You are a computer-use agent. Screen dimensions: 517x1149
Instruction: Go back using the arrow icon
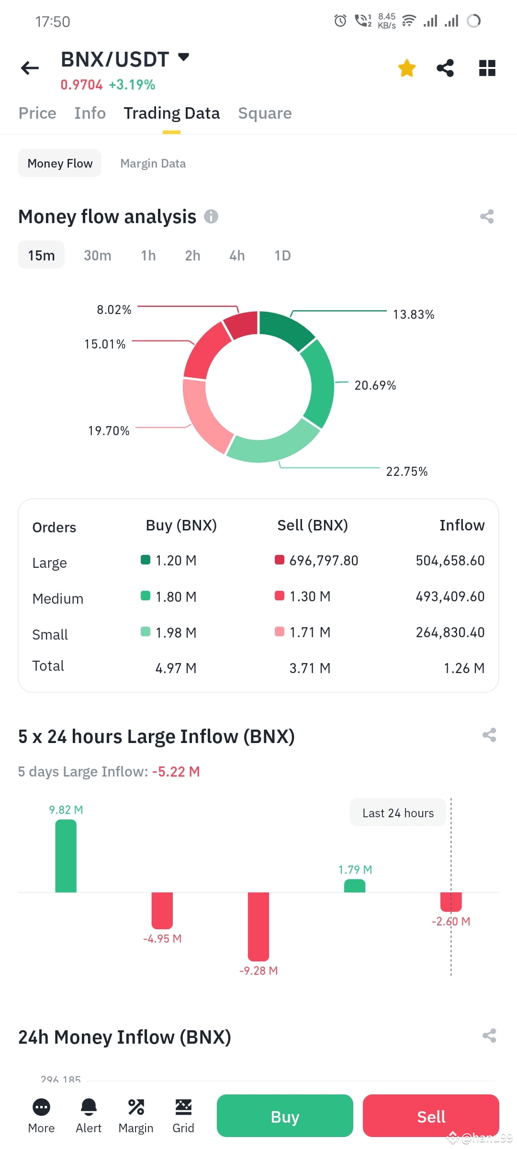30,68
